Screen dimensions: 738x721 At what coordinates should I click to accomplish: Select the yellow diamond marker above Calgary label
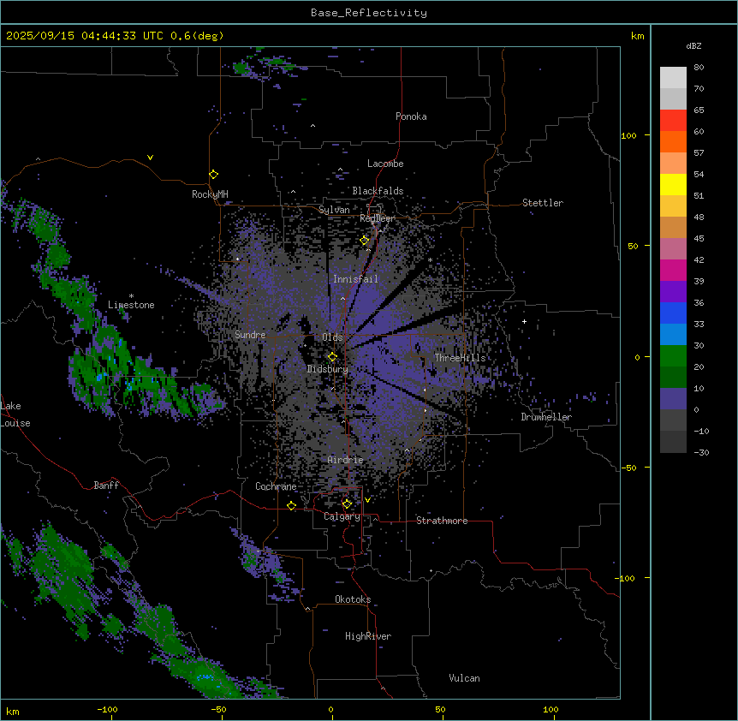pos(347,504)
